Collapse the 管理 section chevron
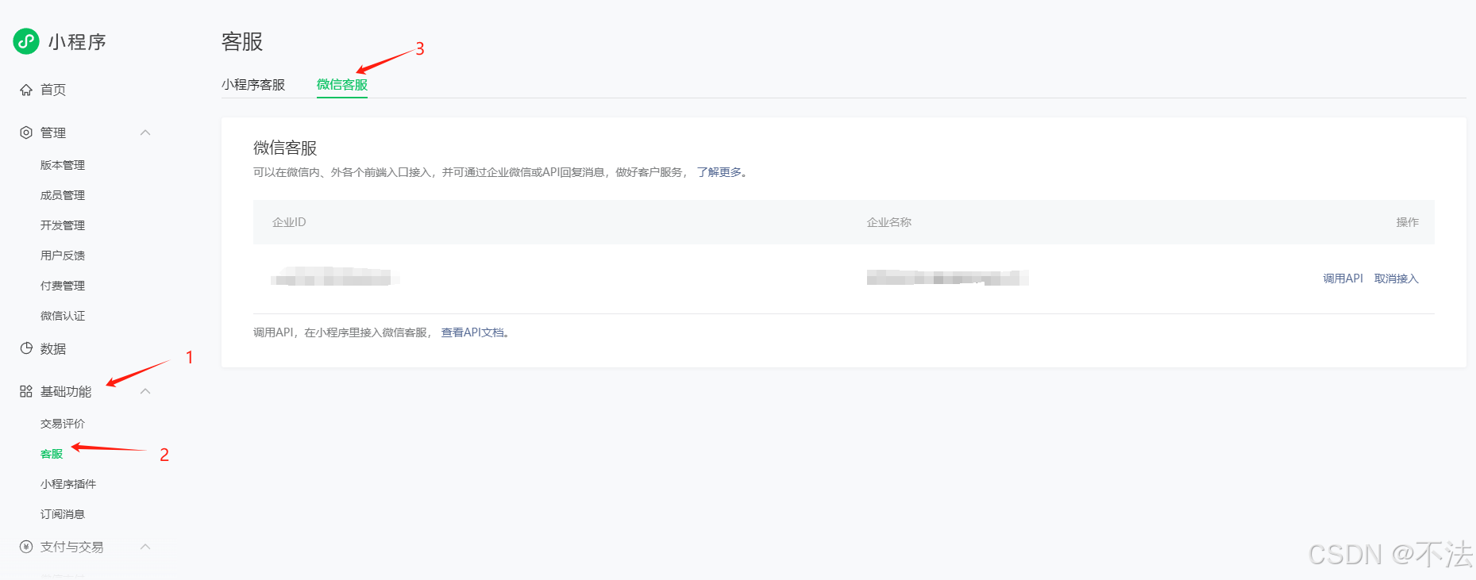Screen dimensions: 1476x580 (x=145, y=133)
